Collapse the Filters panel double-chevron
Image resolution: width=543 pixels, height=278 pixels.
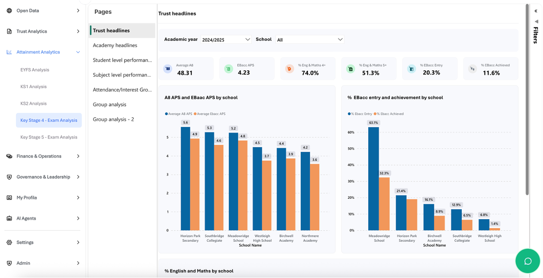pyautogui.click(x=536, y=11)
